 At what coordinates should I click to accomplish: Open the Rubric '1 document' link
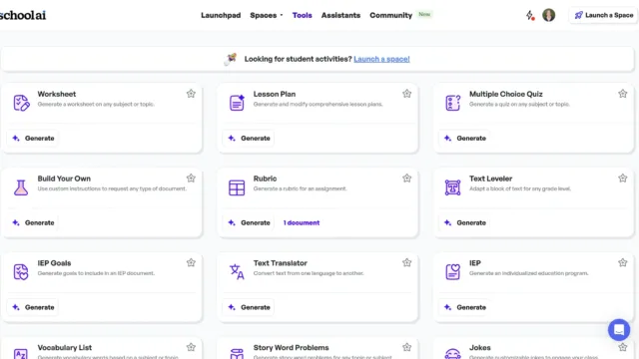tap(302, 222)
